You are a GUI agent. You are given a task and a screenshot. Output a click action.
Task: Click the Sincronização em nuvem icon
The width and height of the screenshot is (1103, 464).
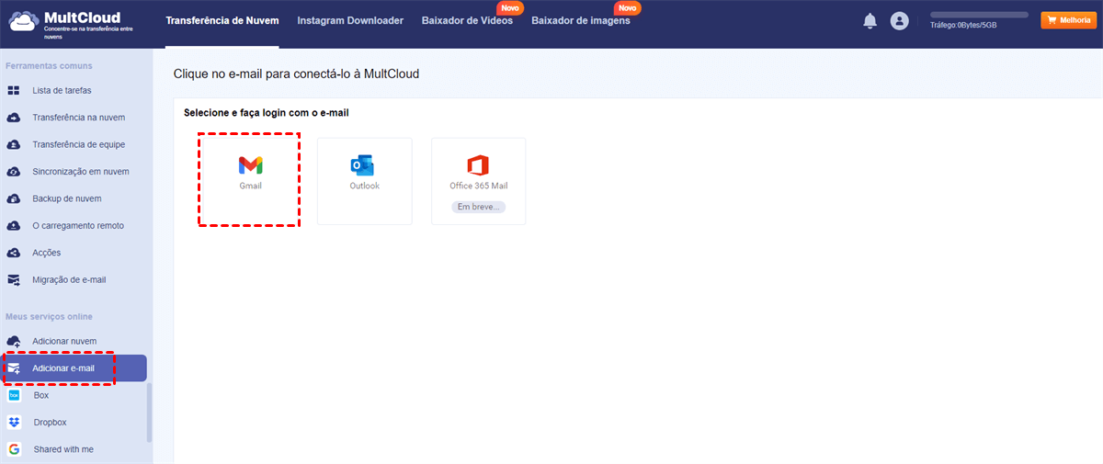point(14,172)
